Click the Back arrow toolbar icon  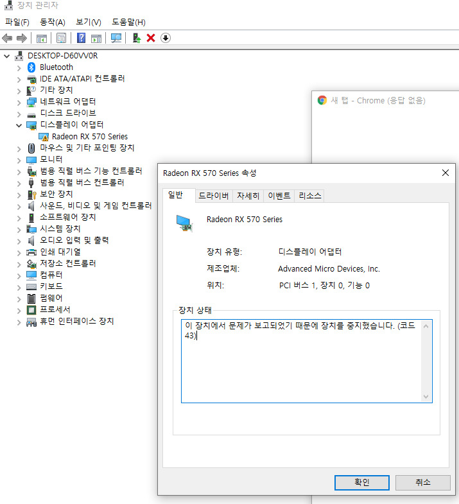(7, 39)
